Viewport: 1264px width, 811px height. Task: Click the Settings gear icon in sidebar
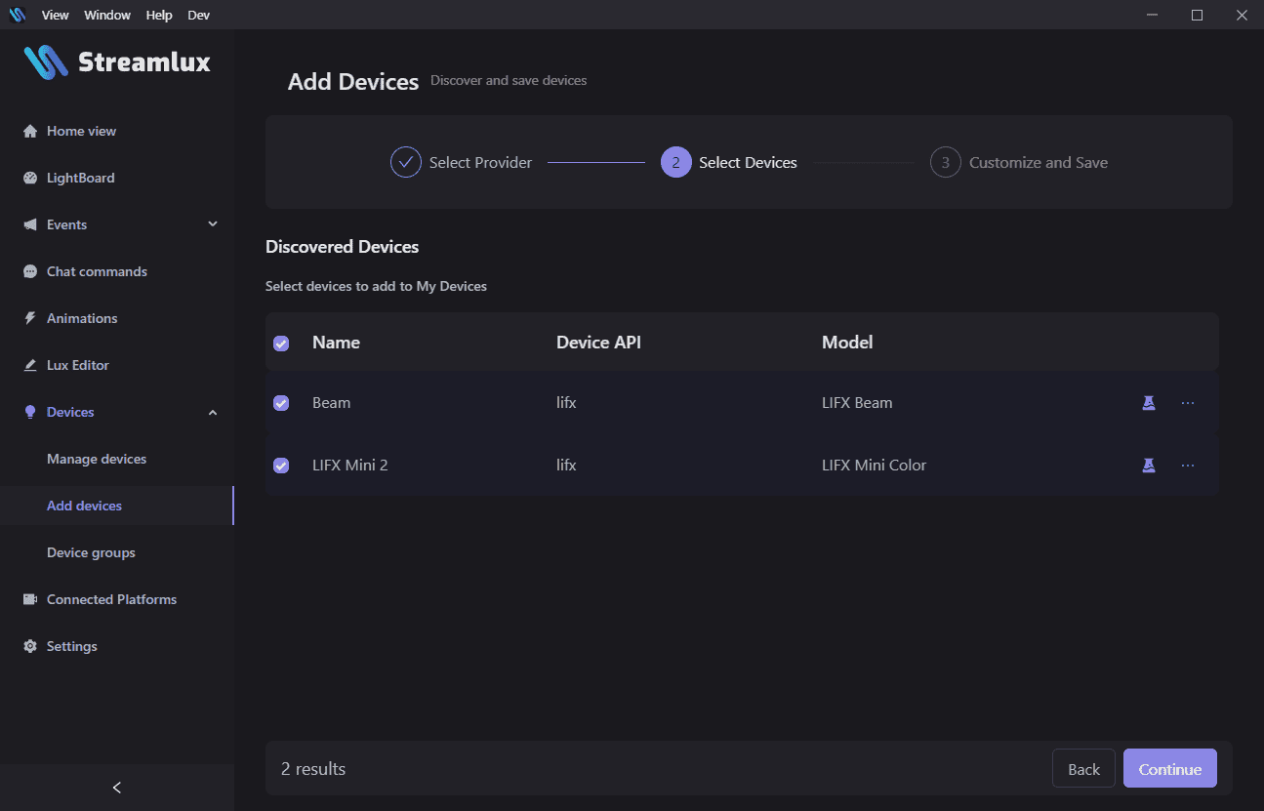(30, 647)
